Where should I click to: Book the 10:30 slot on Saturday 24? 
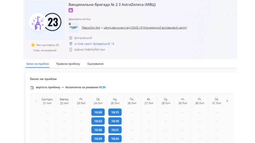tap(98, 112)
